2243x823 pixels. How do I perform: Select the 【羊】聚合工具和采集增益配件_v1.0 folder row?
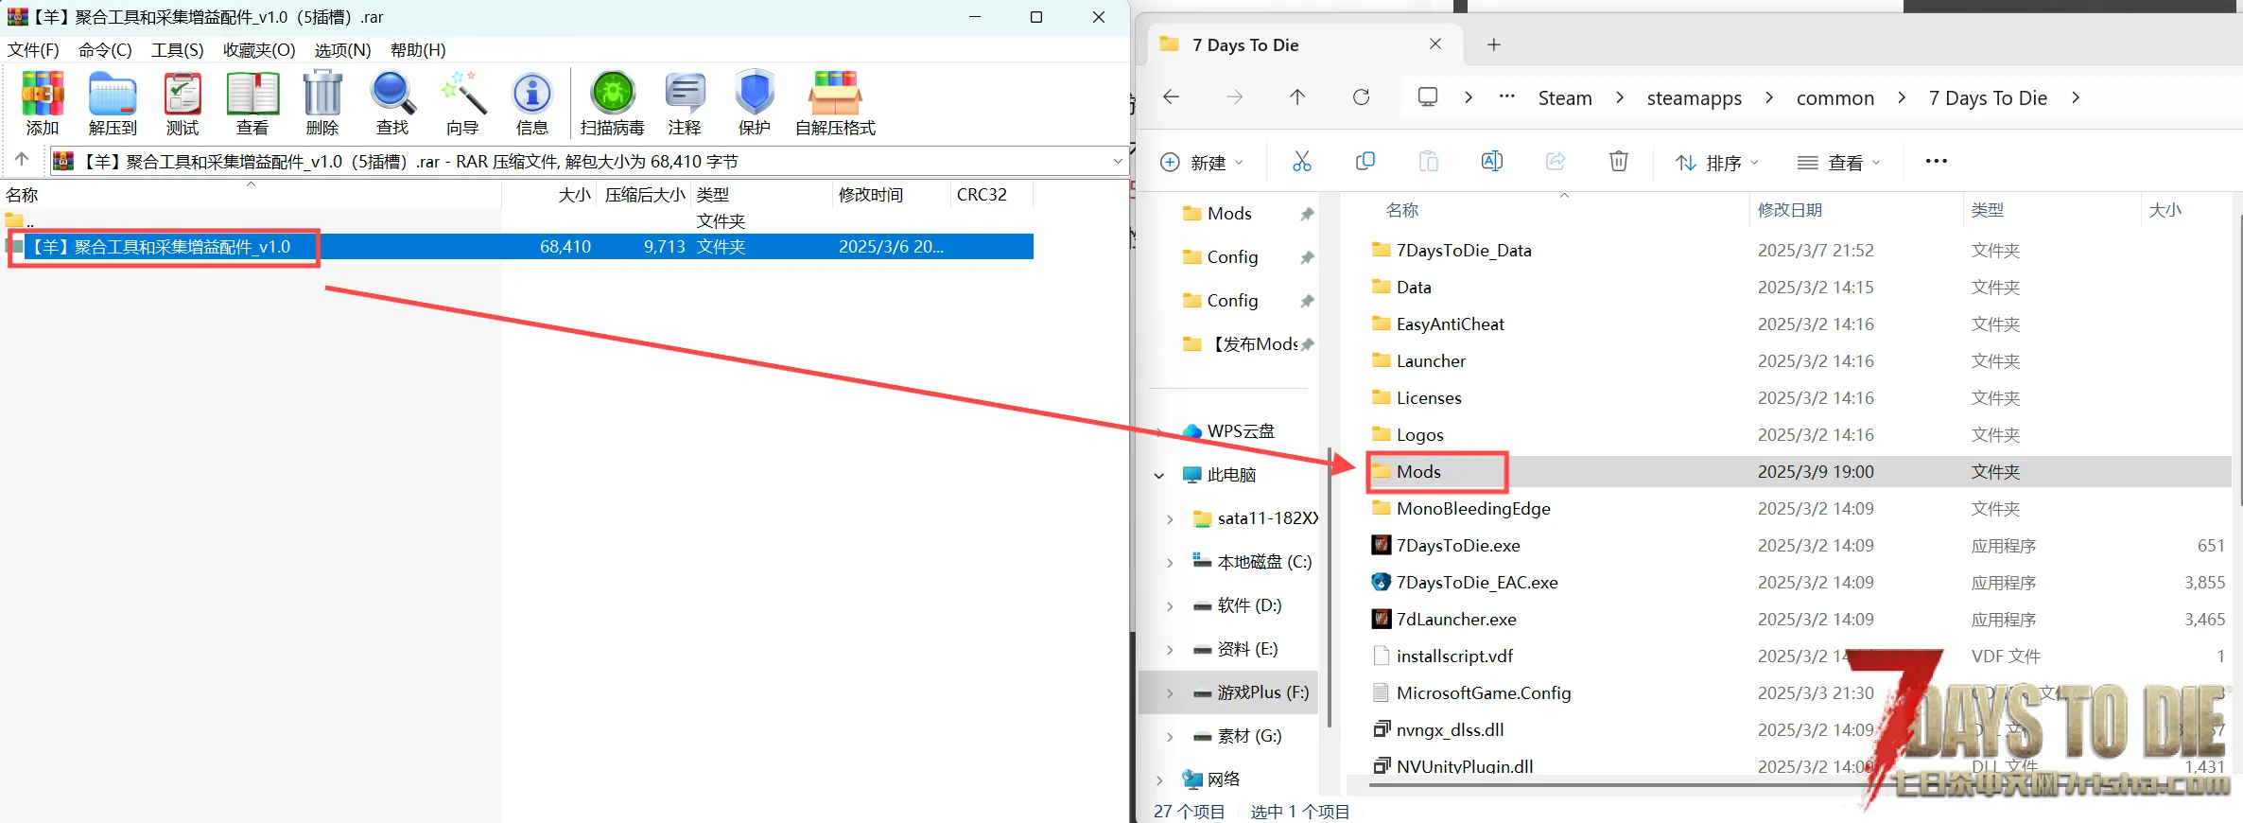(x=518, y=247)
